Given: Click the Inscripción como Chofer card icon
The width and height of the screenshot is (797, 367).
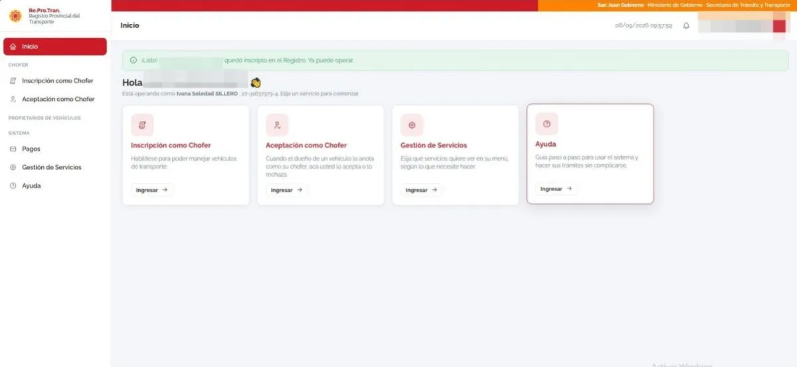Looking at the screenshot, I should pos(142,125).
